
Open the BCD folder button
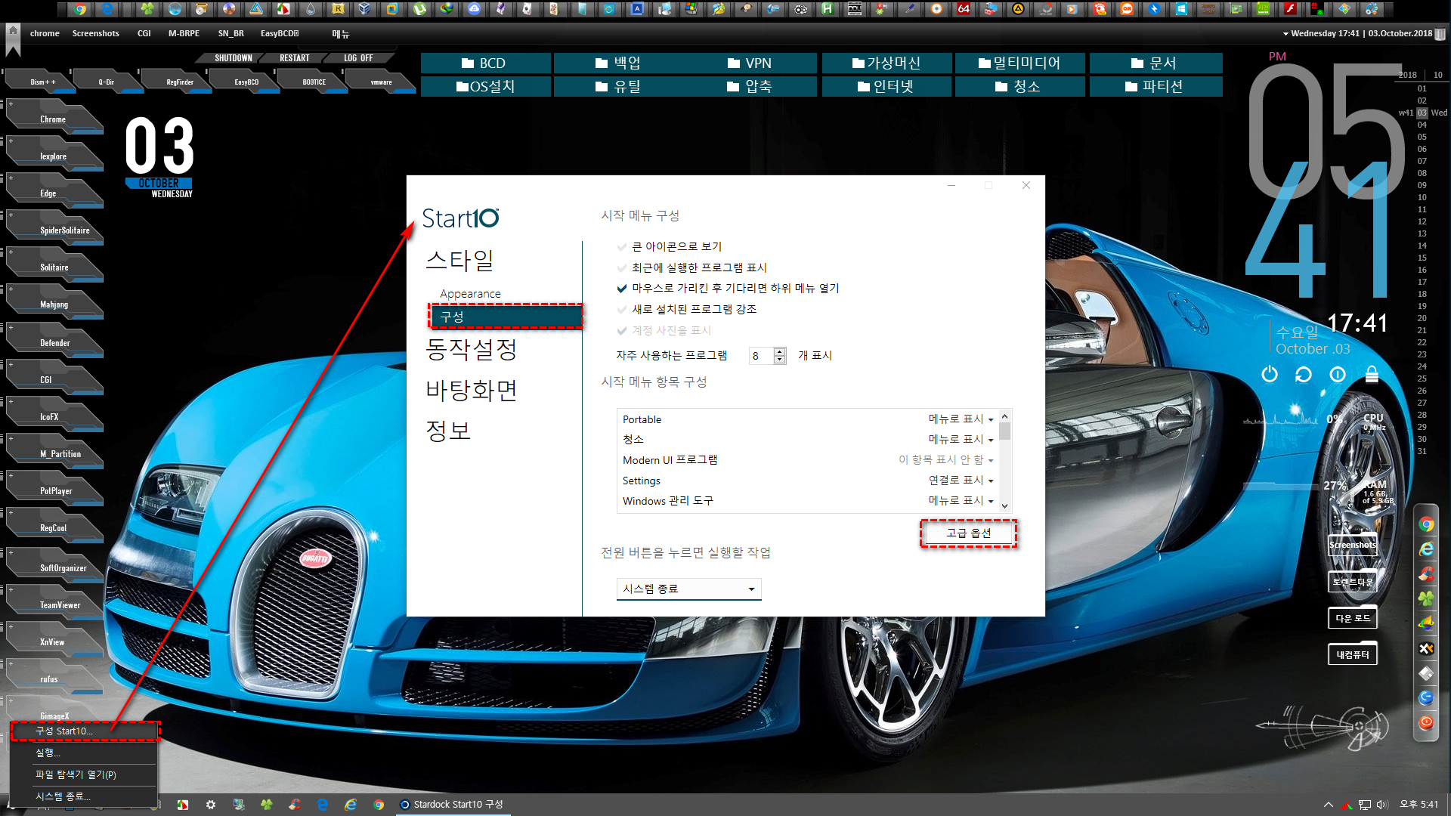point(486,63)
